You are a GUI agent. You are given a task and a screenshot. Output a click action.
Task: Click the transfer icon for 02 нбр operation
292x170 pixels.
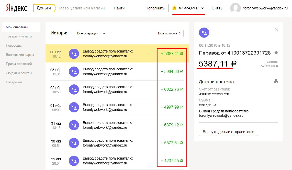tap(74, 89)
